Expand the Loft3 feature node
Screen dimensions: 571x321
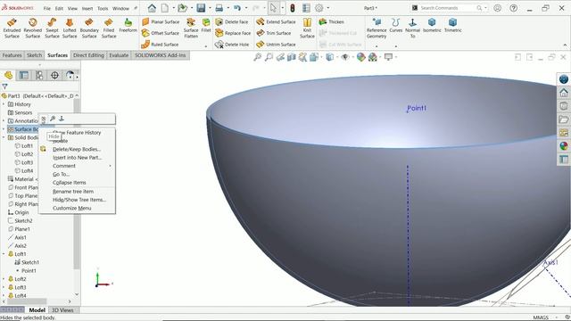point(4,287)
